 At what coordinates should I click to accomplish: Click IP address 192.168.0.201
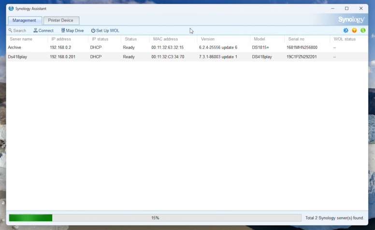coord(62,57)
